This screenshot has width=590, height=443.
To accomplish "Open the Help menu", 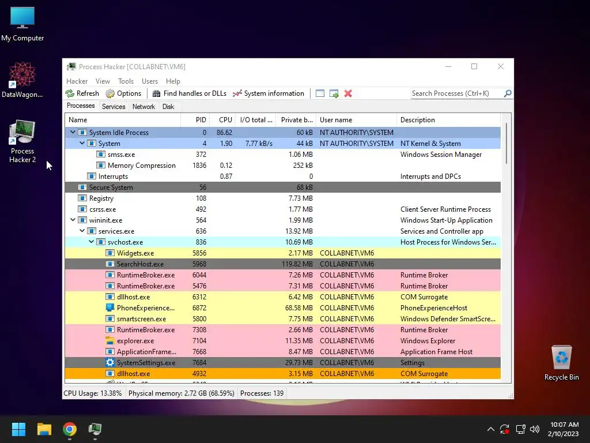I will [173, 81].
